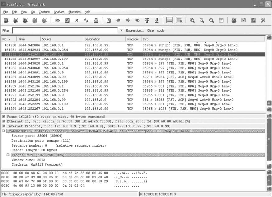Edit coloring rules icon

point(253,21)
